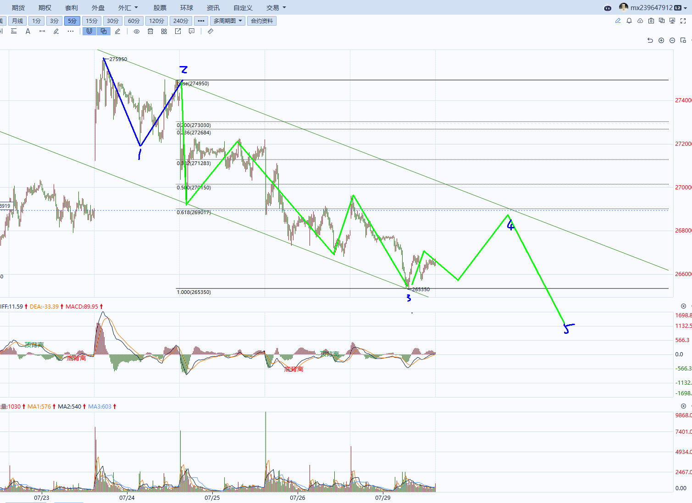692x503 pixels.
Task: Switch to 120分 period
Action: click(x=156, y=21)
